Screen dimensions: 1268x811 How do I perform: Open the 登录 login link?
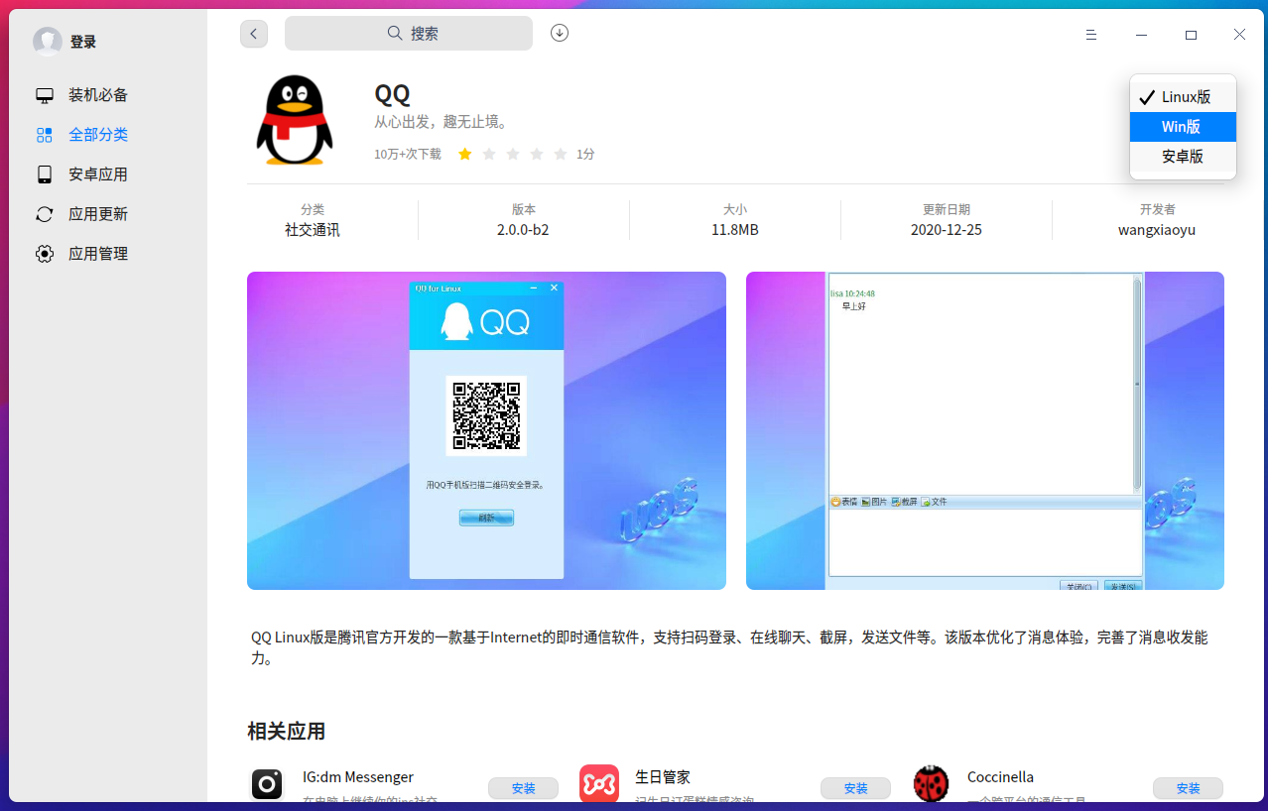click(83, 42)
